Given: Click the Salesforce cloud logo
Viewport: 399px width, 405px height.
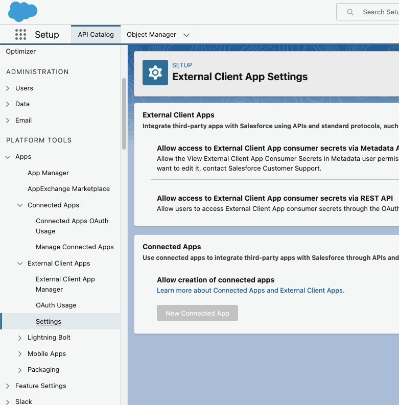Looking at the screenshot, I should click(x=22, y=12).
